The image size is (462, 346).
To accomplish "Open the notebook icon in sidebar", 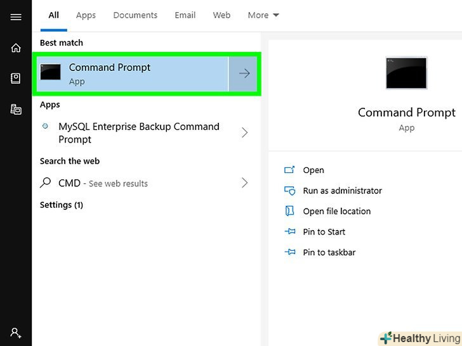I will coord(16,79).
